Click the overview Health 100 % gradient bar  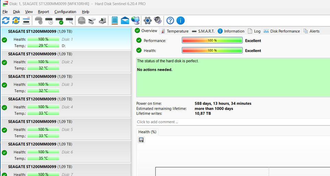point(212,50)
